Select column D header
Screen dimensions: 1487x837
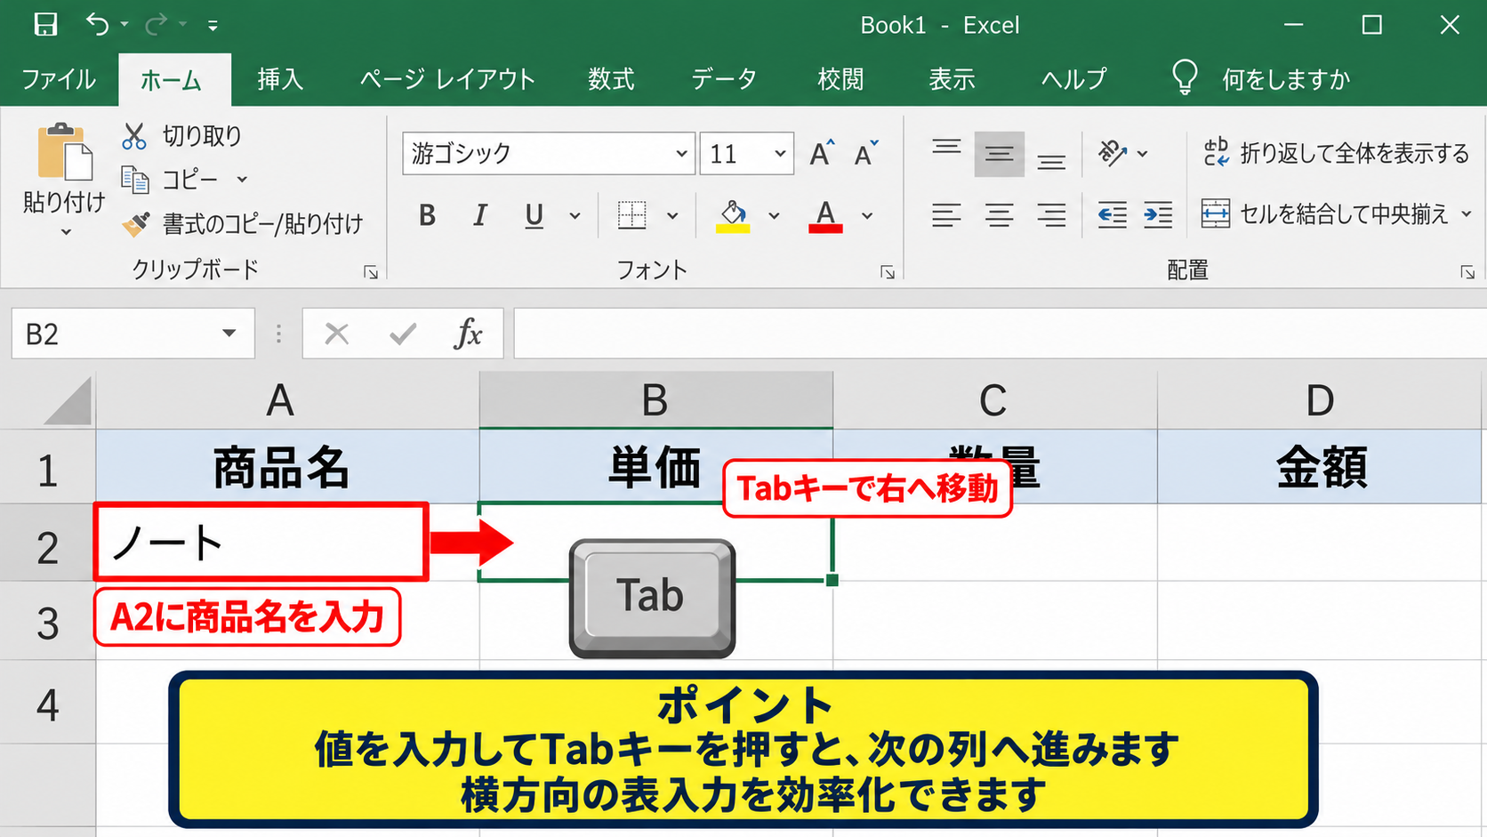1322,400
